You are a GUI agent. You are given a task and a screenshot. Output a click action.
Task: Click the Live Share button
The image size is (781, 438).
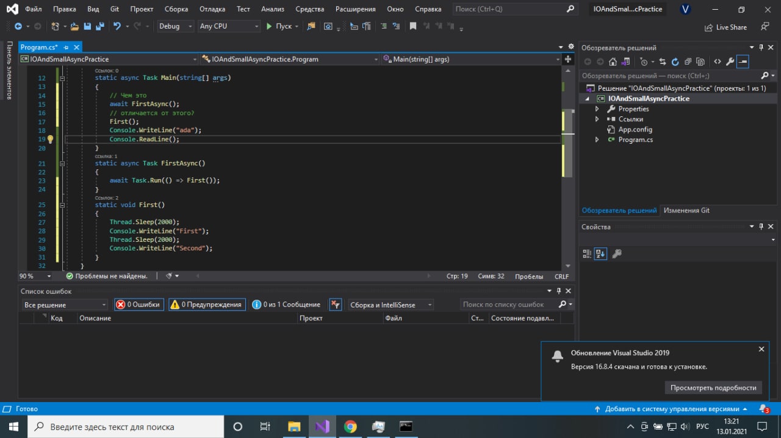(x=725, y=27)
